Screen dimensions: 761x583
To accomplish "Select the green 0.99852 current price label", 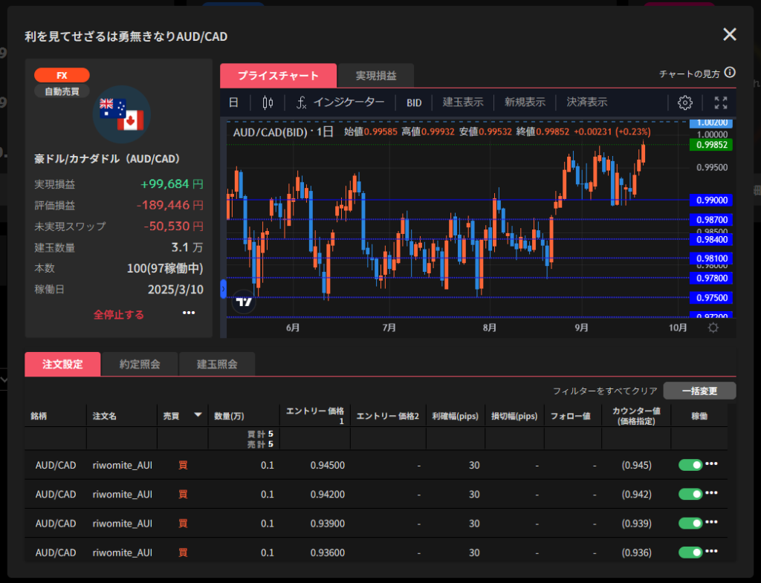I will pos(711,145).
